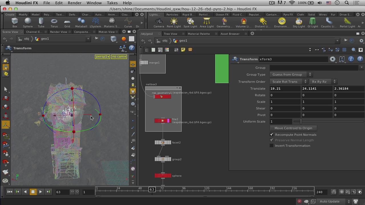Open the Takes menu
Viewport: 365px width, 205px height.
coord(112,3)
